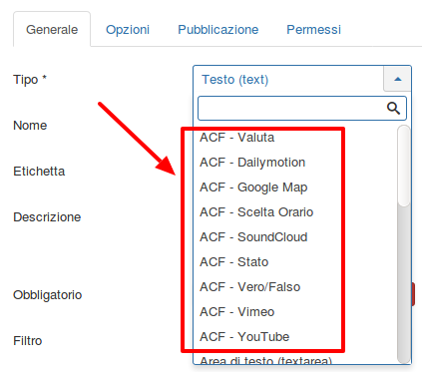Open the Pubblicazione tab
The image size is (422, 372).
218,30
